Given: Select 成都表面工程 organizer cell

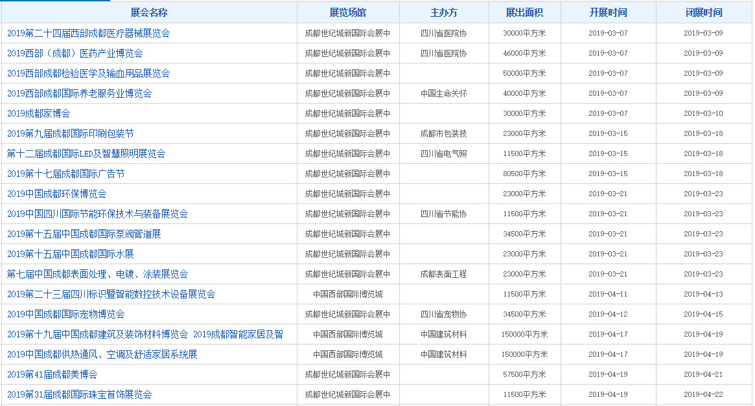Looking at the screenshot, I should coord(443,274).
